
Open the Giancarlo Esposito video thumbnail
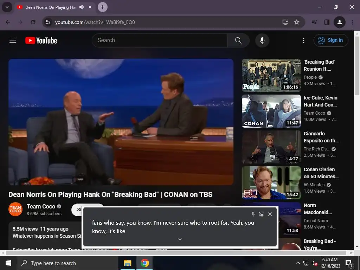point(271,147)
